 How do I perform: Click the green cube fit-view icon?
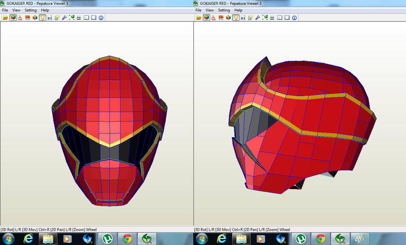71,17
